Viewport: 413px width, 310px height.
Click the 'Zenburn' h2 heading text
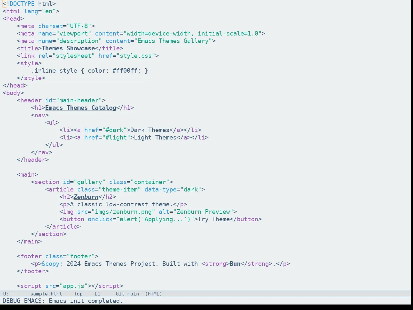click(x=86, y=197)
